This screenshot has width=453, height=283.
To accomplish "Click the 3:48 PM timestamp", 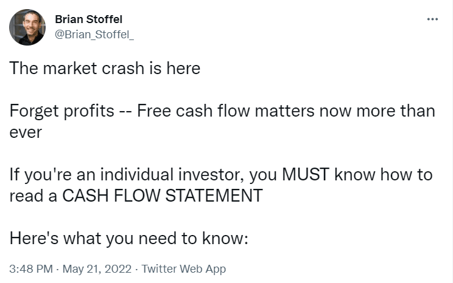I will point(29,268).
